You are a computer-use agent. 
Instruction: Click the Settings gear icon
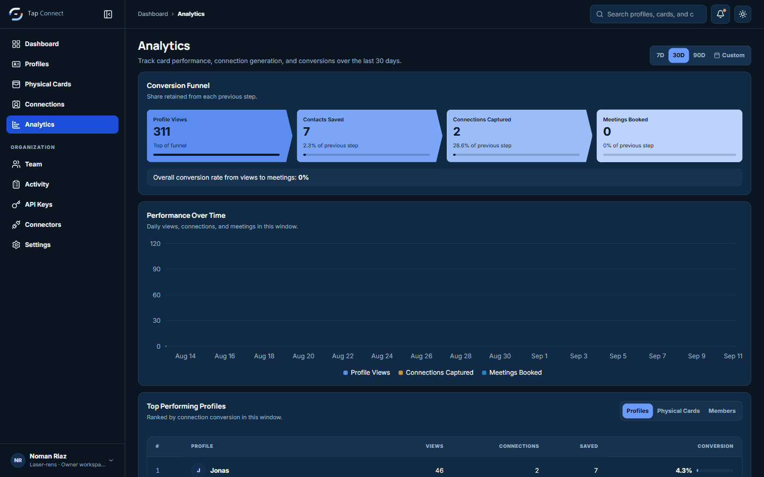click(x=16, y=245)
